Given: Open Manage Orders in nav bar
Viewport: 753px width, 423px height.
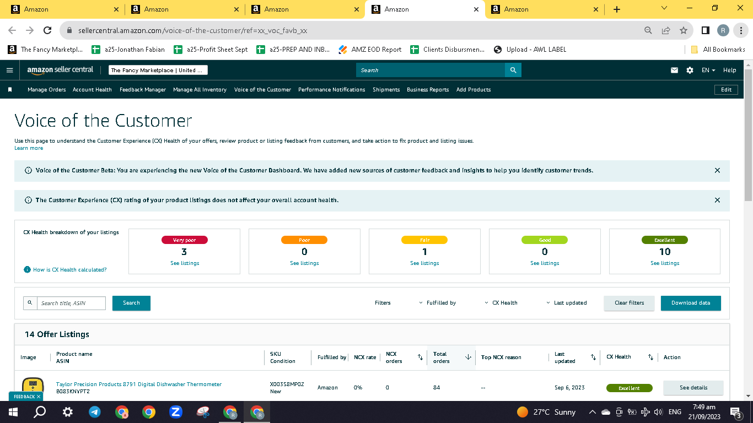Looking at the screenshot, I should [x=47, y=90].
